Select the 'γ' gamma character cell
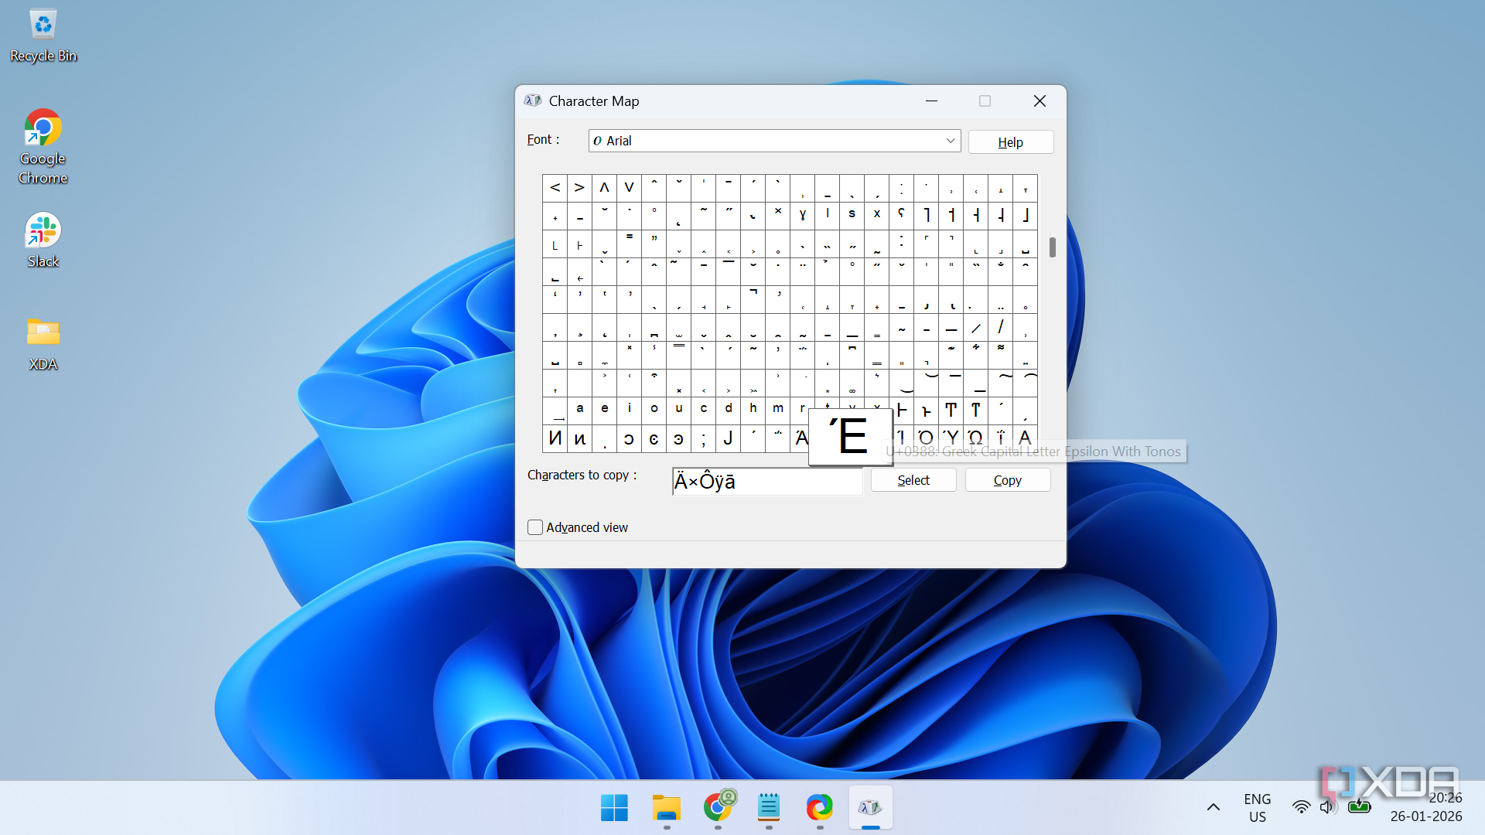Viewport: 1485px width, 835px height. click(802, 216)
